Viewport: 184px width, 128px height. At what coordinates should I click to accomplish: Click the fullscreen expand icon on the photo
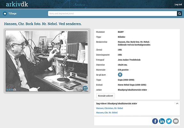85,88
